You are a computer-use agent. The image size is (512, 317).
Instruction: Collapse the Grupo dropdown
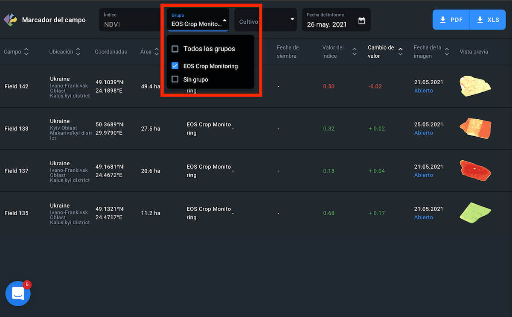pos(224,20)
